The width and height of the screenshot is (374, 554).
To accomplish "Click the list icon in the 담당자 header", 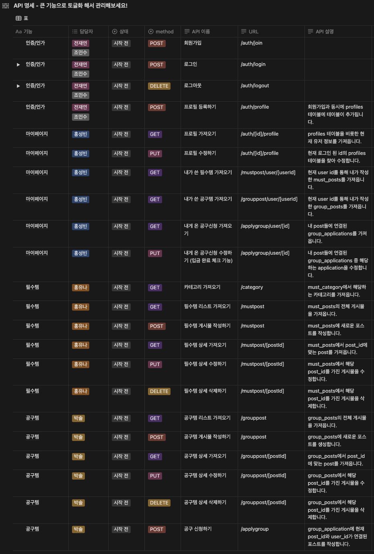I will (x=75, y=31).
